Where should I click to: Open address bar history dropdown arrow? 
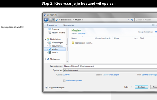[128, 20]
